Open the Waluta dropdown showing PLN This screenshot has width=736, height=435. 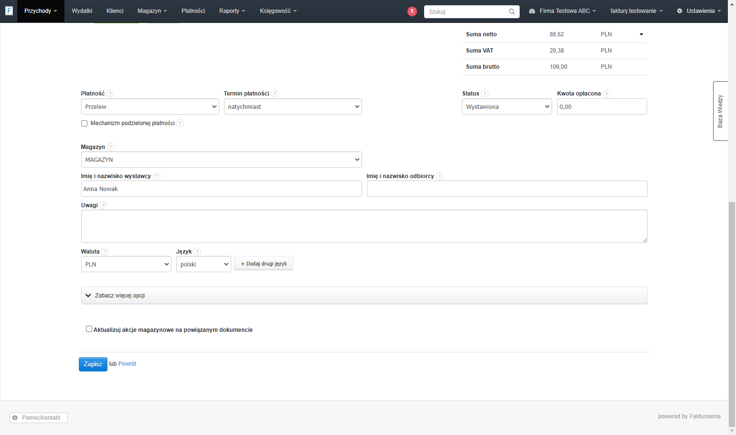[126, 264]
